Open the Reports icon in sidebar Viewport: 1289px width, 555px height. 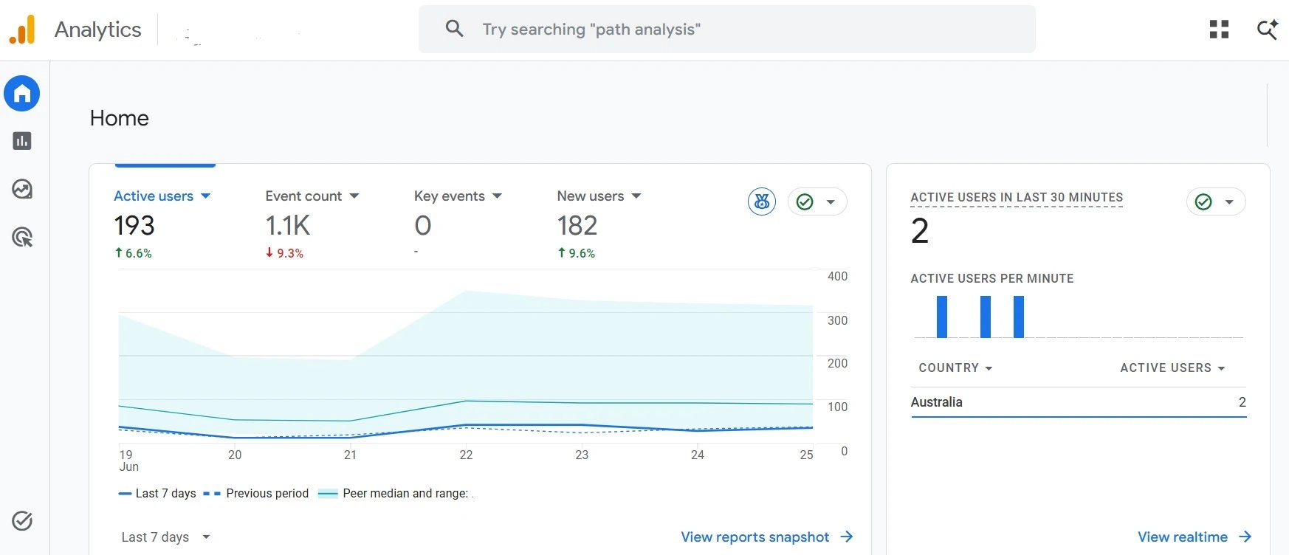coord(22,141)
